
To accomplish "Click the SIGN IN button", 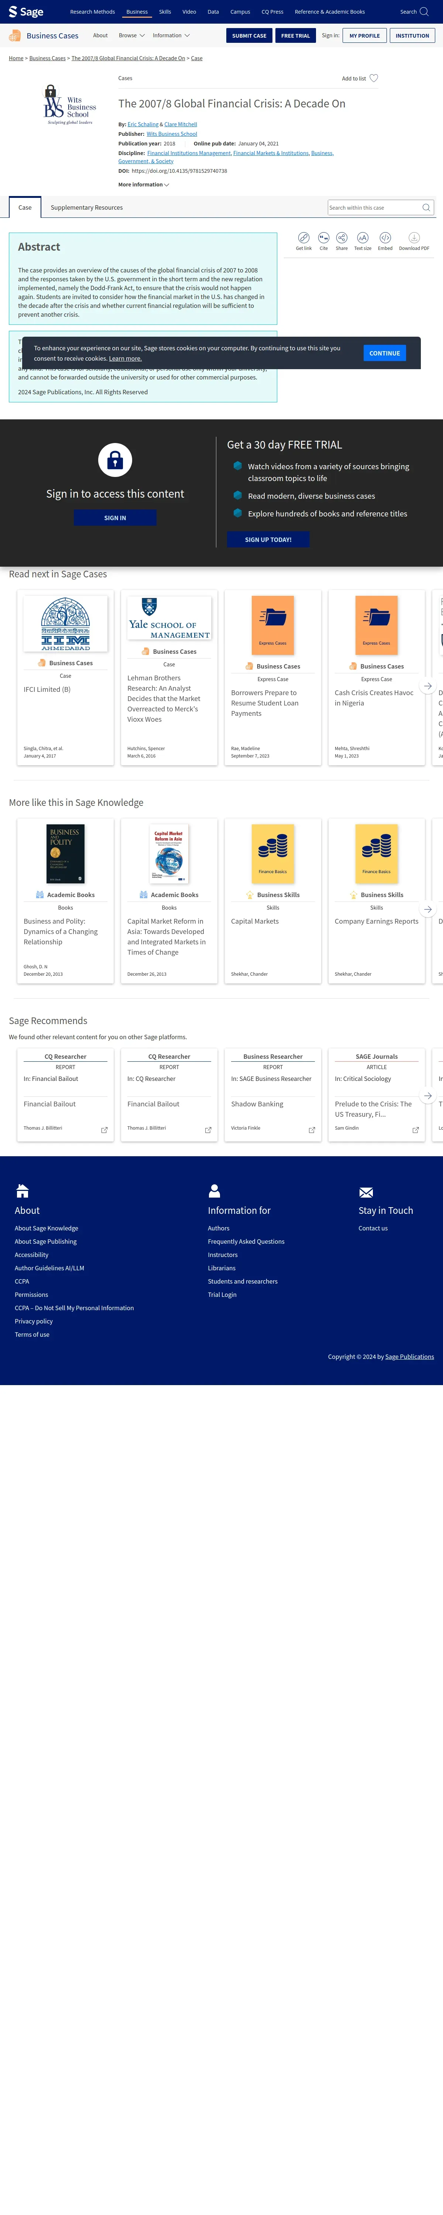I will [x=115, y=518].
